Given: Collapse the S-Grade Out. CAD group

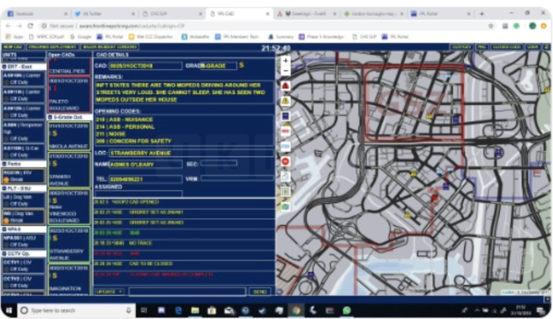Looking at the screenshot, I should click(50, 117).
